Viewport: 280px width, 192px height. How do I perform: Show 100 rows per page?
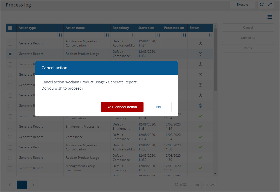pyautogui.click(x=205, y=185)
